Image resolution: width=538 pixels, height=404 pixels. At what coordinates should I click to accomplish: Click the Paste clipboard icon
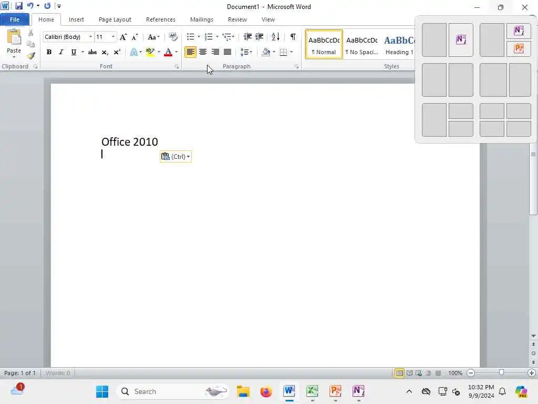(14, 37)
